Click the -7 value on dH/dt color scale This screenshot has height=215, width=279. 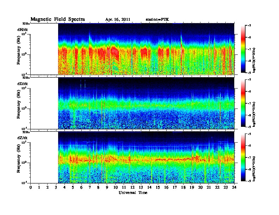coord(250,49)
